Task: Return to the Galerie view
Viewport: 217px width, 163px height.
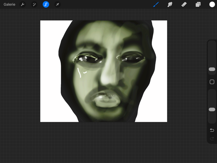Action: [9, 4]
